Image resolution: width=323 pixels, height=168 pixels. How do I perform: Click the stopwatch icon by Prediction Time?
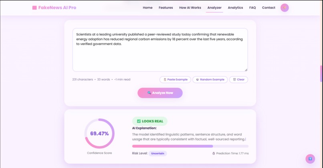click(x=214, y=153)
